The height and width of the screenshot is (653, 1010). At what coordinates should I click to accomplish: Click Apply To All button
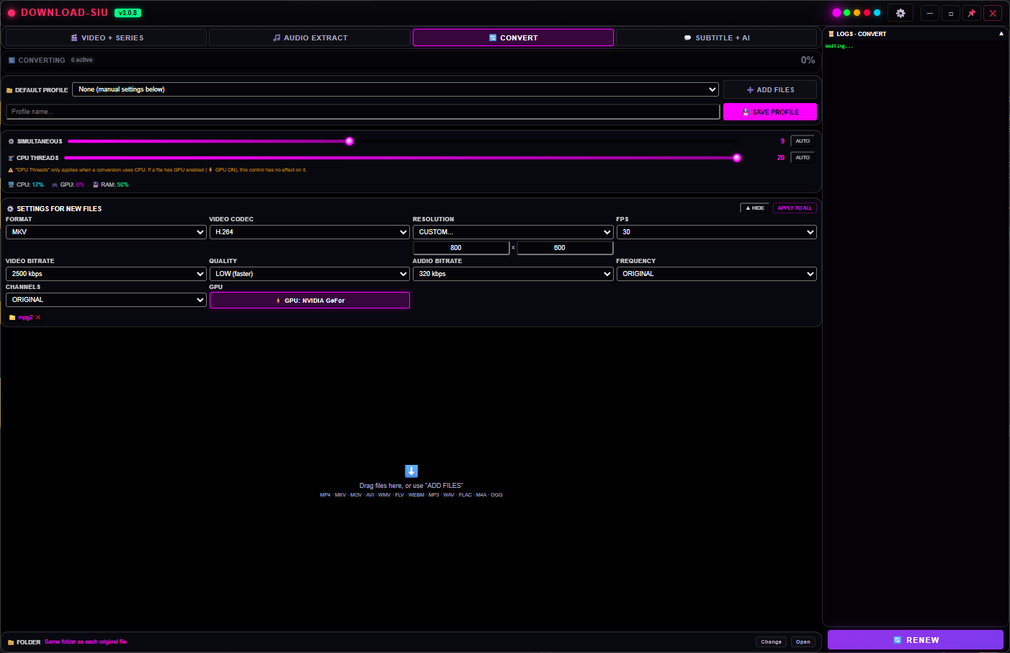[795, 208]
